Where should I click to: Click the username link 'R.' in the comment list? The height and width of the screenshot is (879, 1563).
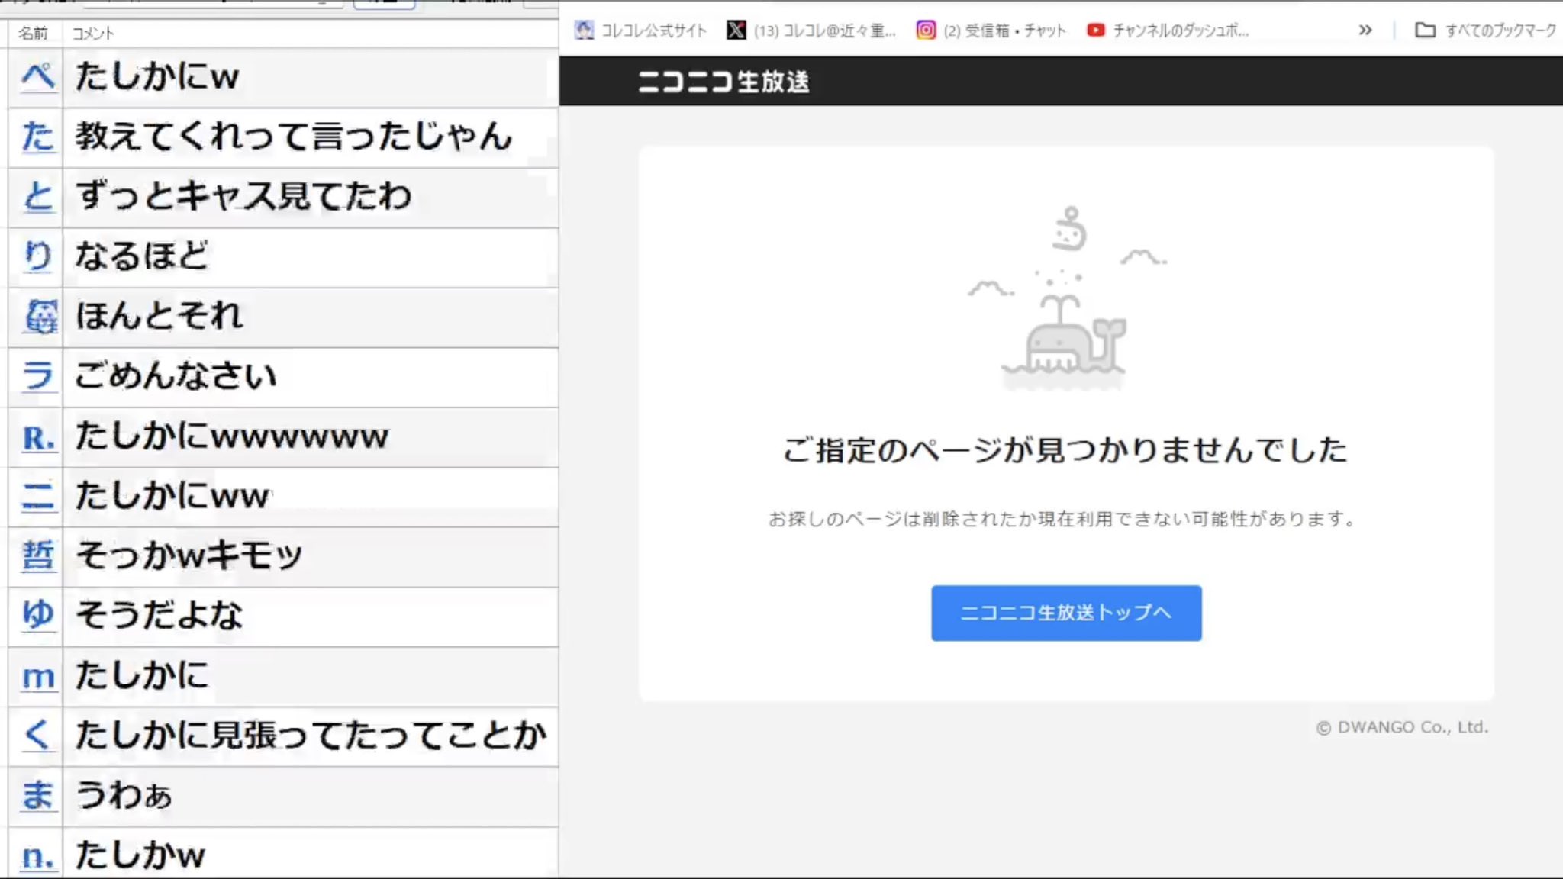[x=38, y=438]
